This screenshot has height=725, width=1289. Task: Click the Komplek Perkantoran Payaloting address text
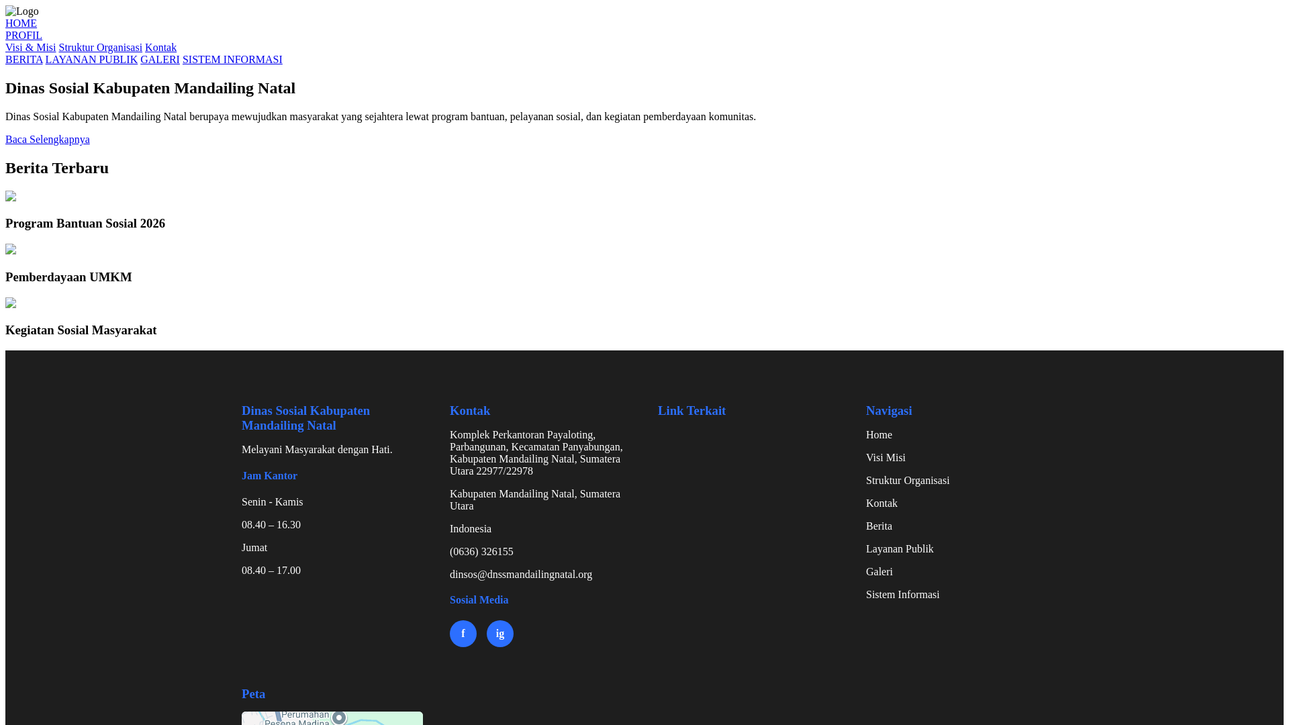pyautogui.click(x=537, y=453)
